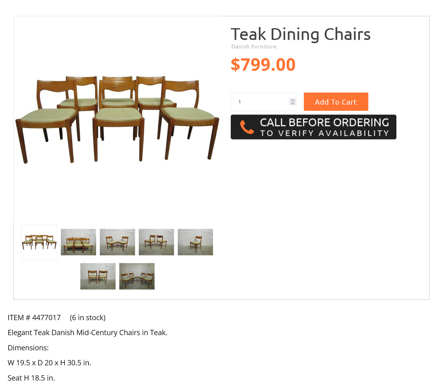Click the Teak Dining Chairs title
The image size is (437, 391).
[301, 34]
